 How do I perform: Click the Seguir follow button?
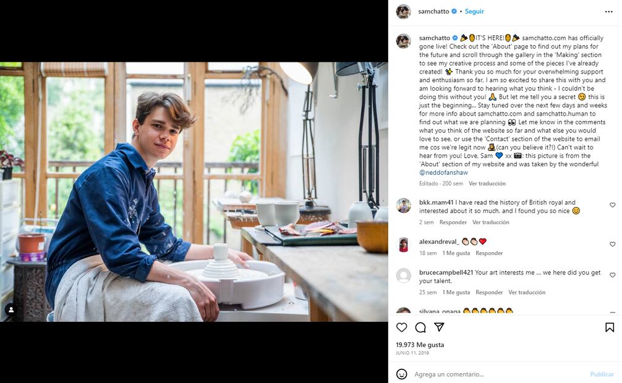pos(474,12)
